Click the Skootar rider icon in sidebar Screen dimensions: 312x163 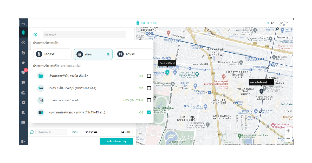tap(23, 33)
